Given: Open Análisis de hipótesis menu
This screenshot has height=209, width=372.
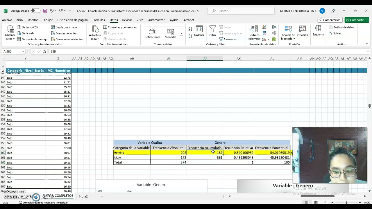Looking at the screenshot, I should coord(288,33).
